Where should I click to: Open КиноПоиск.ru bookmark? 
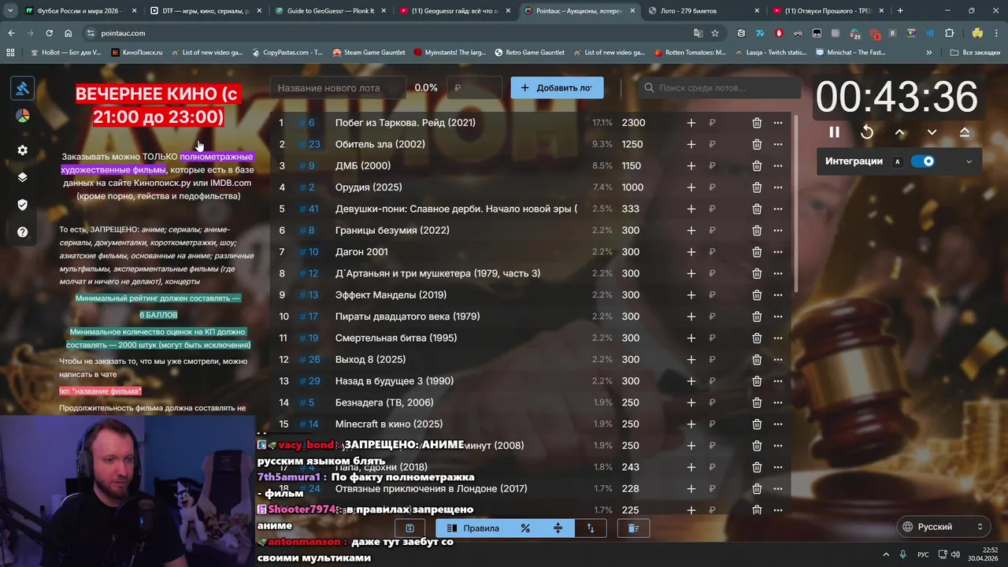[137, 53]
